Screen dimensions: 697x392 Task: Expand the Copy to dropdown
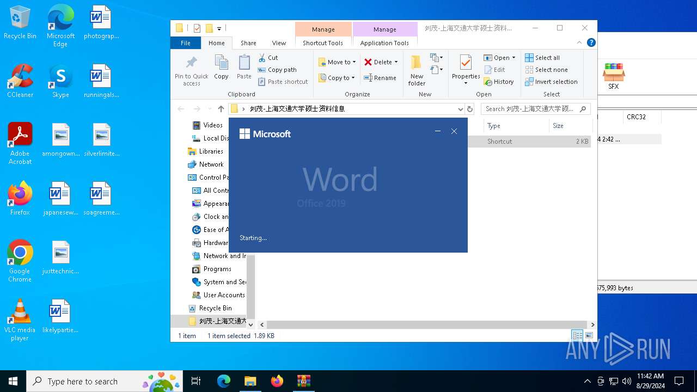point(353,78)
